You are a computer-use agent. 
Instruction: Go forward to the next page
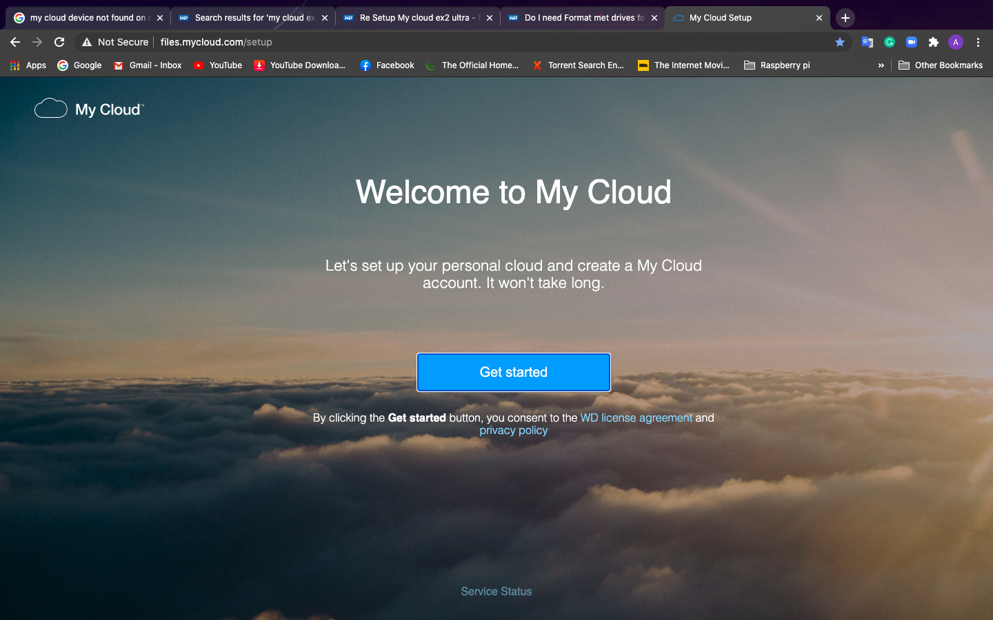tap(37, 42)
